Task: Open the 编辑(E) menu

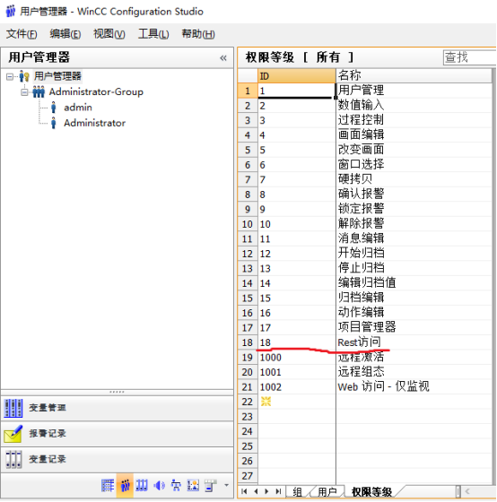Action: click(65, 34)
